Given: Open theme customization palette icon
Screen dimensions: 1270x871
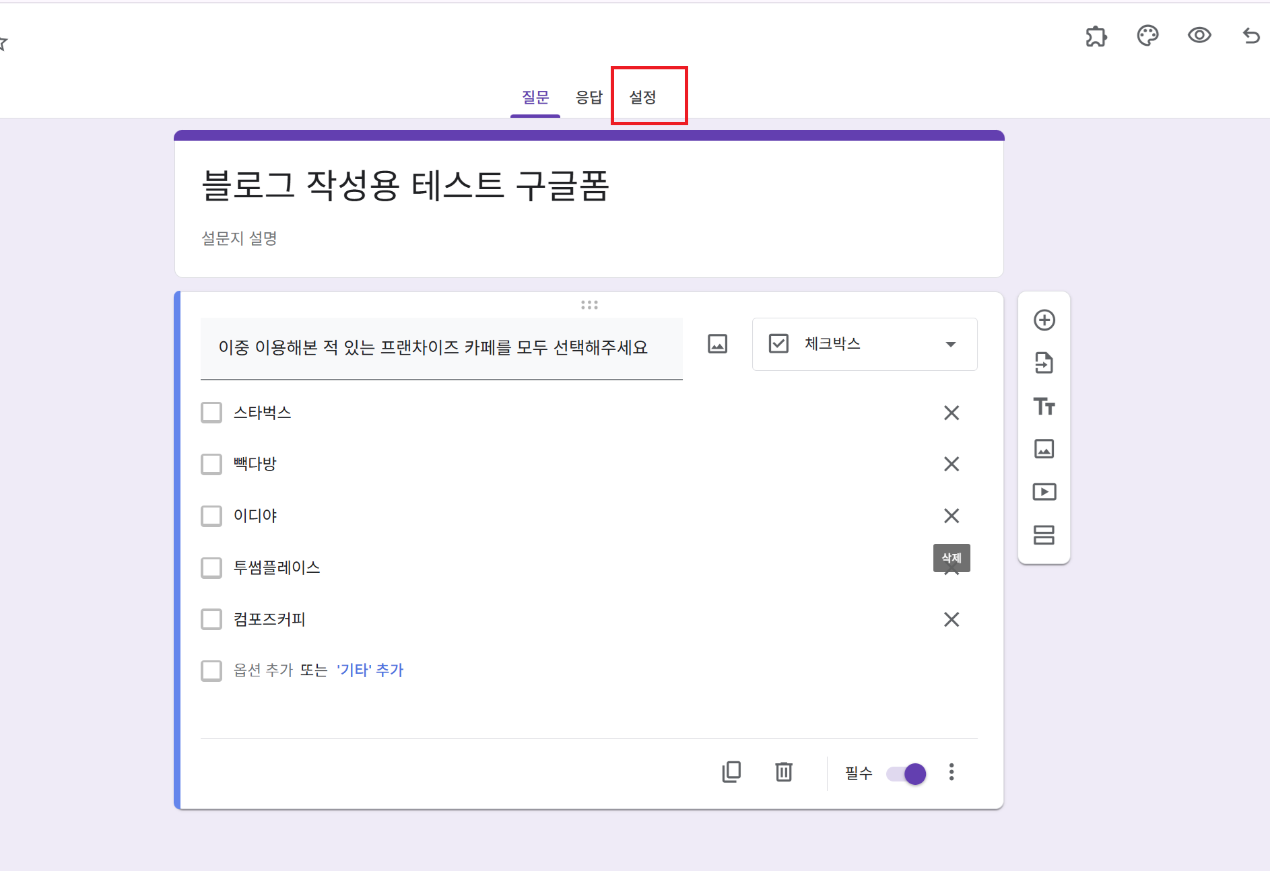Looking at the screenshot, I should tap(1147, 36).
